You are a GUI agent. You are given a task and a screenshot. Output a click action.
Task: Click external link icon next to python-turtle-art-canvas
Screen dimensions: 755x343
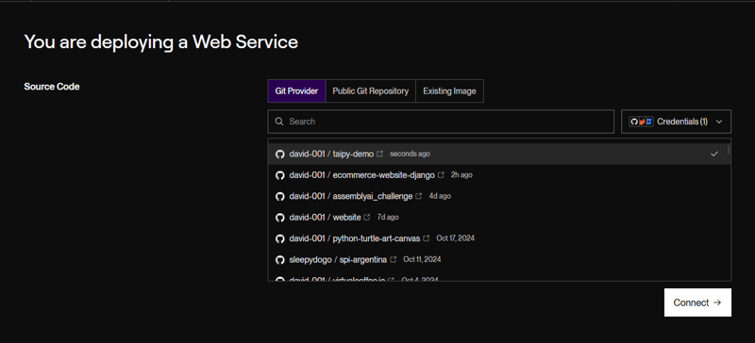[427, 238]
